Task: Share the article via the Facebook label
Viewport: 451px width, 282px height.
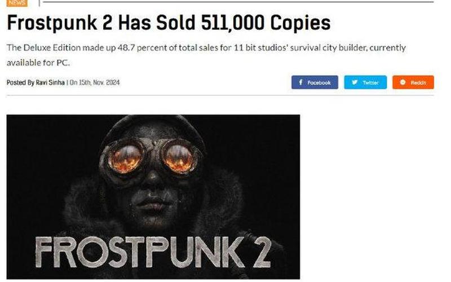Action: tap(319, 82)
